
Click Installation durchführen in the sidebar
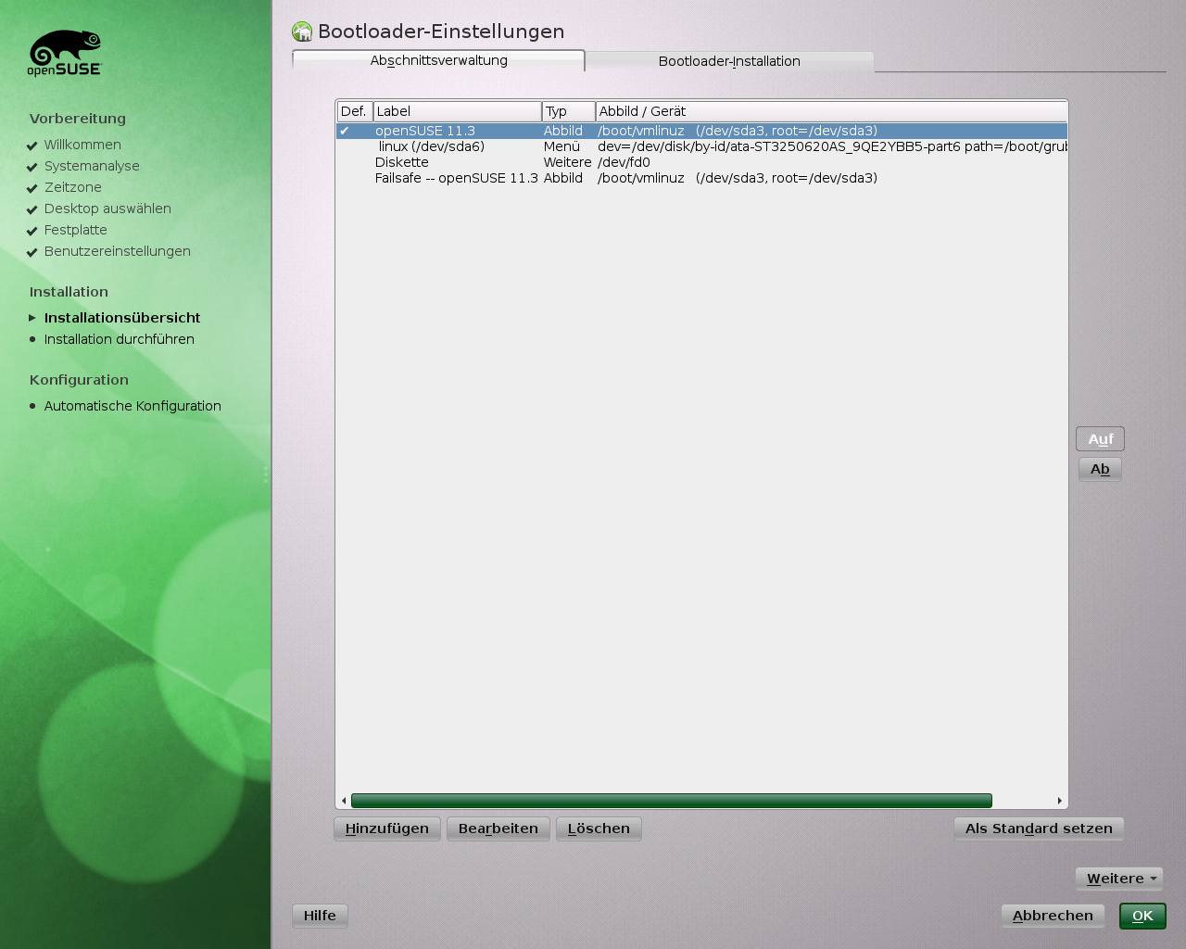(x=120, y=339)
